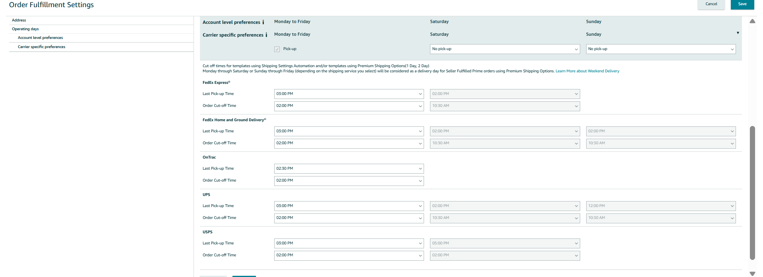Open USPS weekday Order Cut-off Time dropdown

click(349, 256)
